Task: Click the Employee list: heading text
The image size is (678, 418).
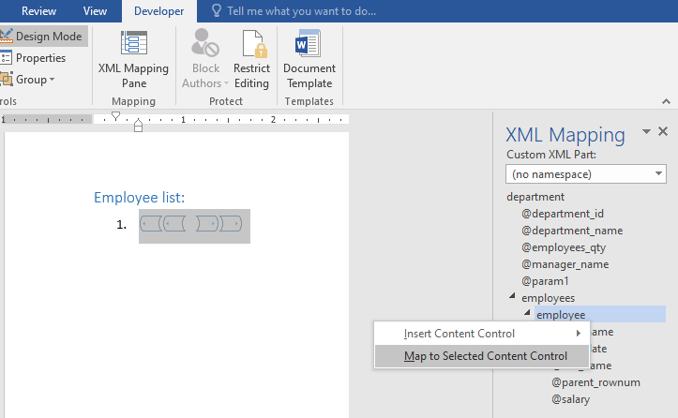Action: pyautogui.click(x=139, y=197)
